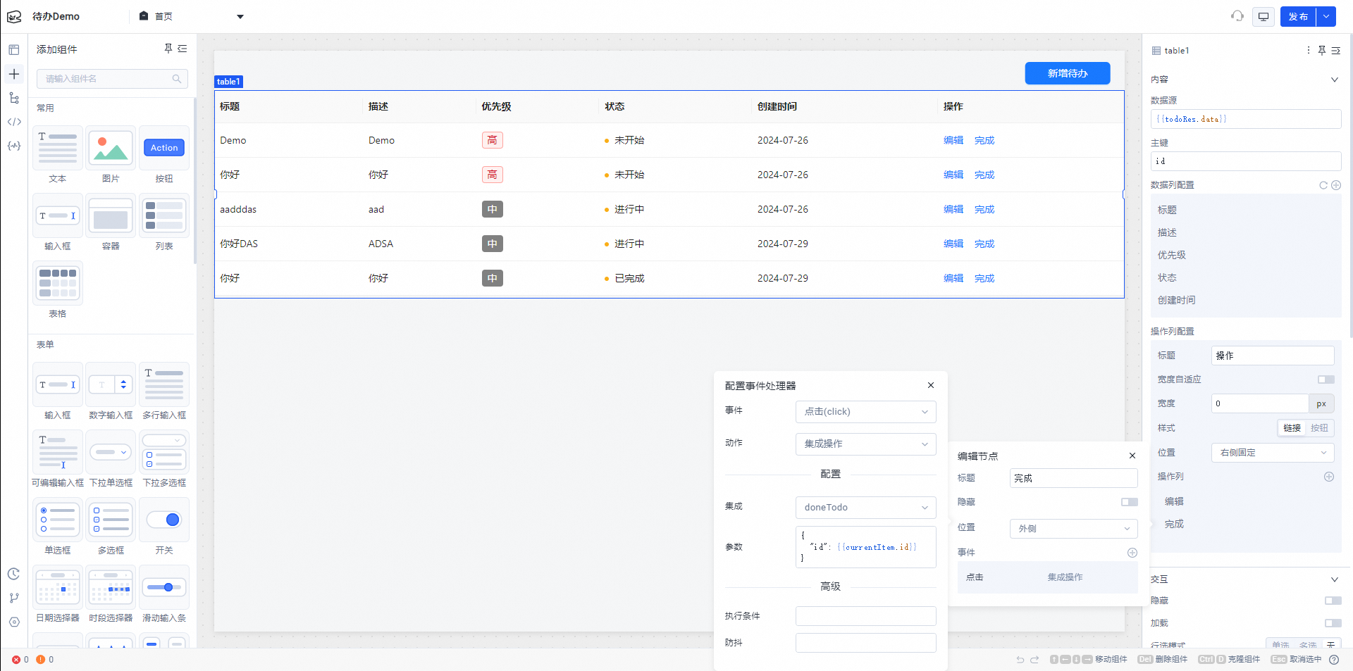Click the 发布 publish button
This screenshot has height=671, width=1353.
(1299, 16)
